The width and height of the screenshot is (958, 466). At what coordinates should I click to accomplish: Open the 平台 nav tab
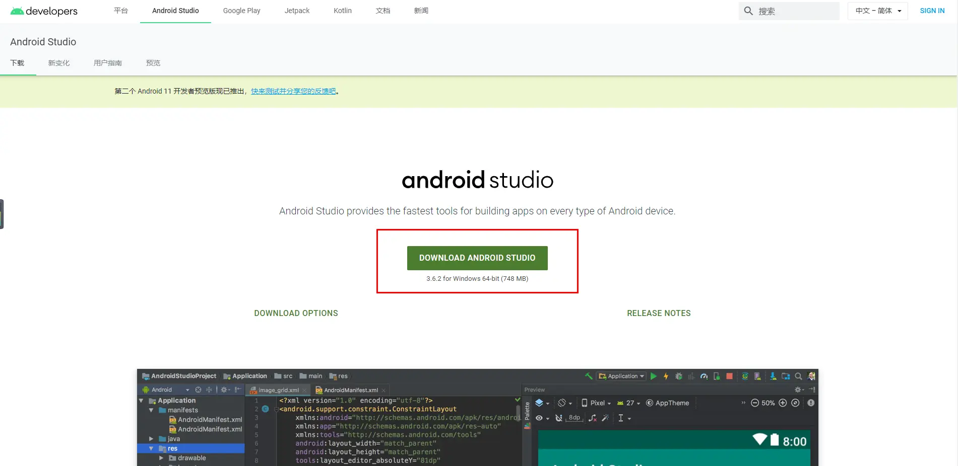click(x=121, y=11)
